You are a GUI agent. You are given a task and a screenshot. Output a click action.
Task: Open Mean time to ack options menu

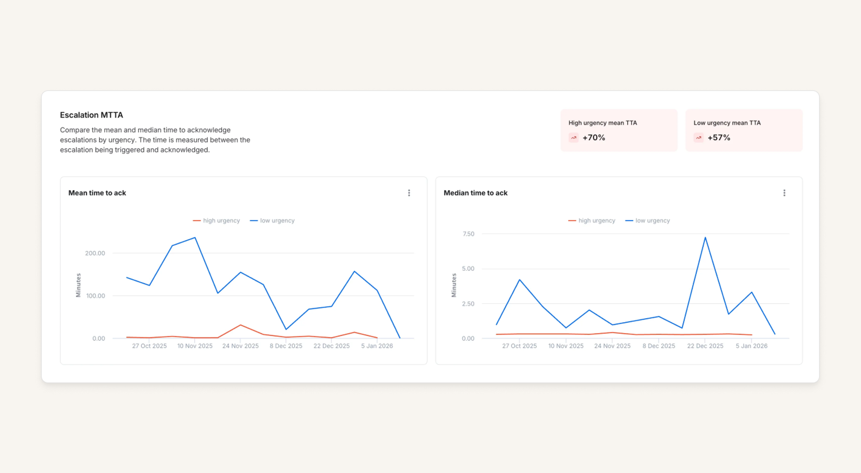[409, 193]
